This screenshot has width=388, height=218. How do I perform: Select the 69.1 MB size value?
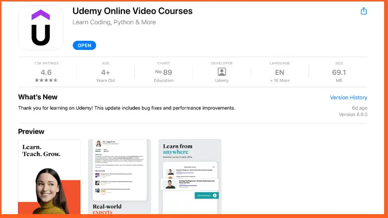(x=339, y=72)
